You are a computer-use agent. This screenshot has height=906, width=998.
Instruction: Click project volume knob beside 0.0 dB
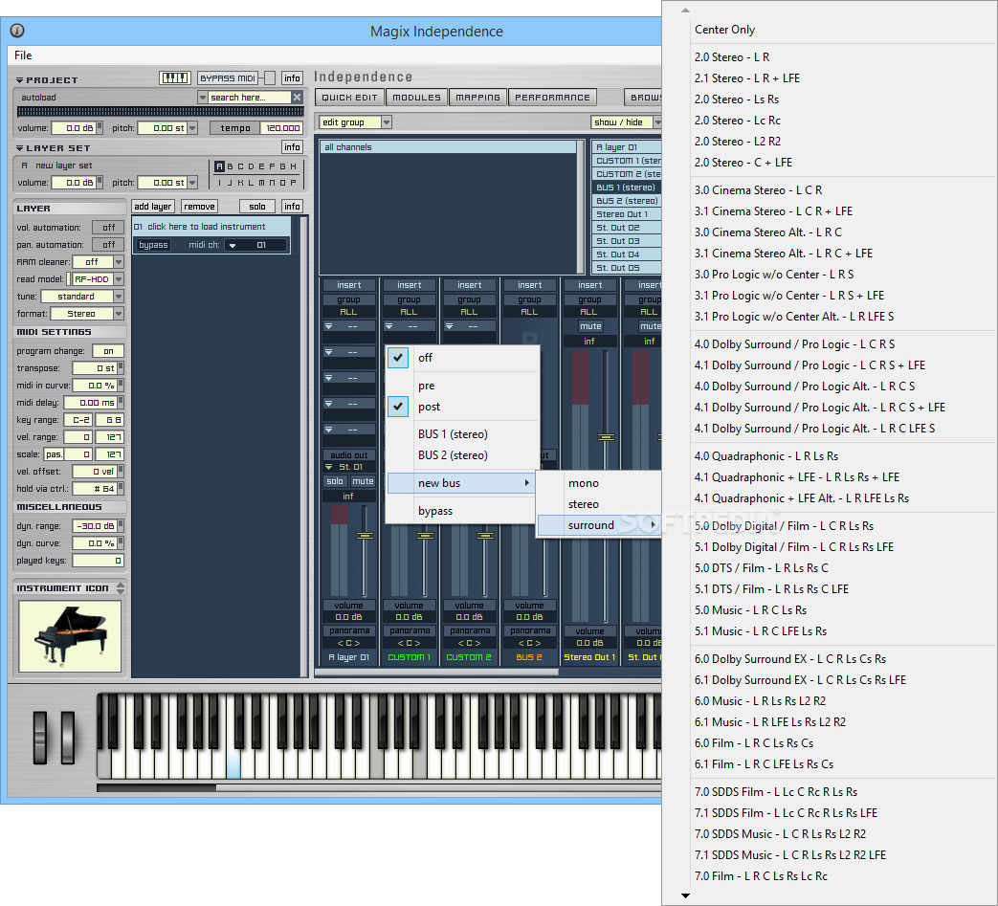tap(100, 128)
